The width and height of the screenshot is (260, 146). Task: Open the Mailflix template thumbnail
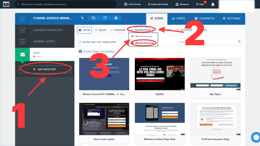(x=160, y=74)
